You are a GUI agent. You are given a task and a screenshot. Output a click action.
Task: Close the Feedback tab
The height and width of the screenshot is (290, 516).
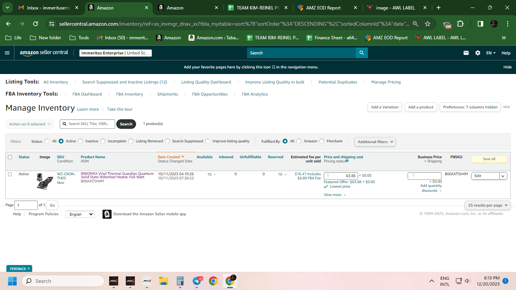[x=29, y=268]
